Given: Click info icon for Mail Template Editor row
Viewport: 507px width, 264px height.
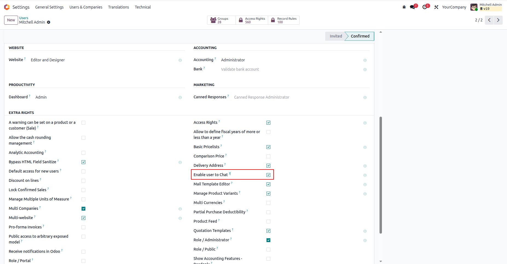Looking at the screenshot, I should click(x=365, y=185).
